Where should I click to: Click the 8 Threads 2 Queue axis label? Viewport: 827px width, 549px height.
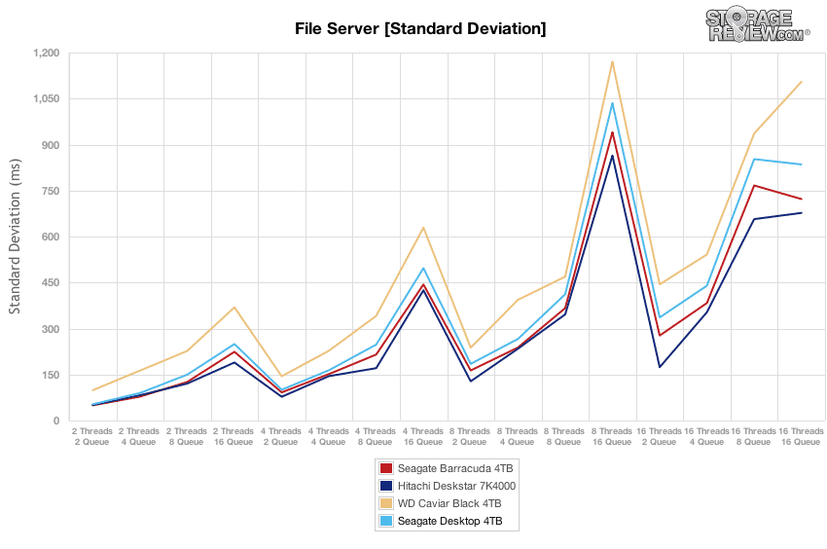[469, 436]
